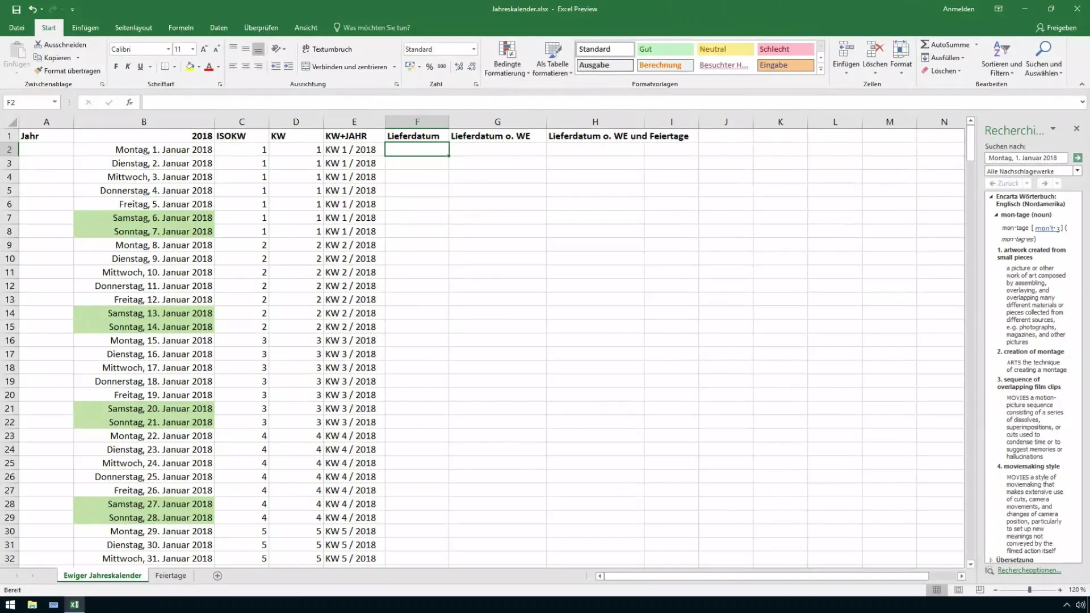Open the Kopieren dropdown arrow
The width and height of the screenshot is (1090, 613).
[78, 58]
